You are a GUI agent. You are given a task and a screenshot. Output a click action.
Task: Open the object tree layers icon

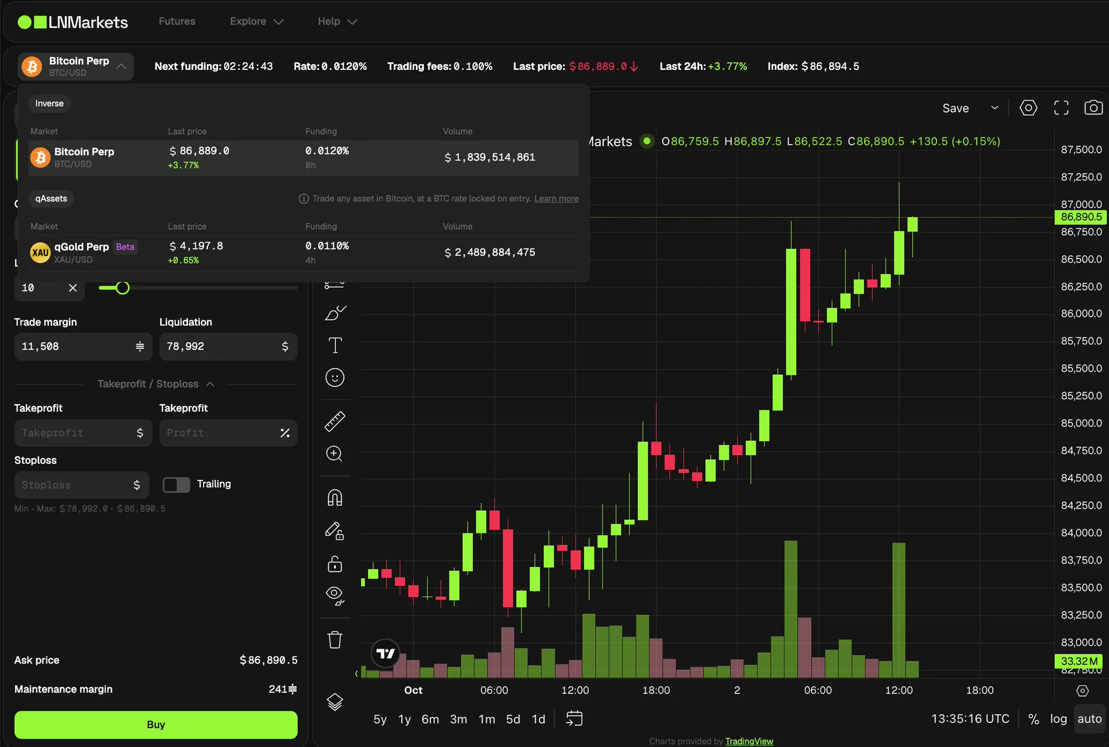coord(335,702)
